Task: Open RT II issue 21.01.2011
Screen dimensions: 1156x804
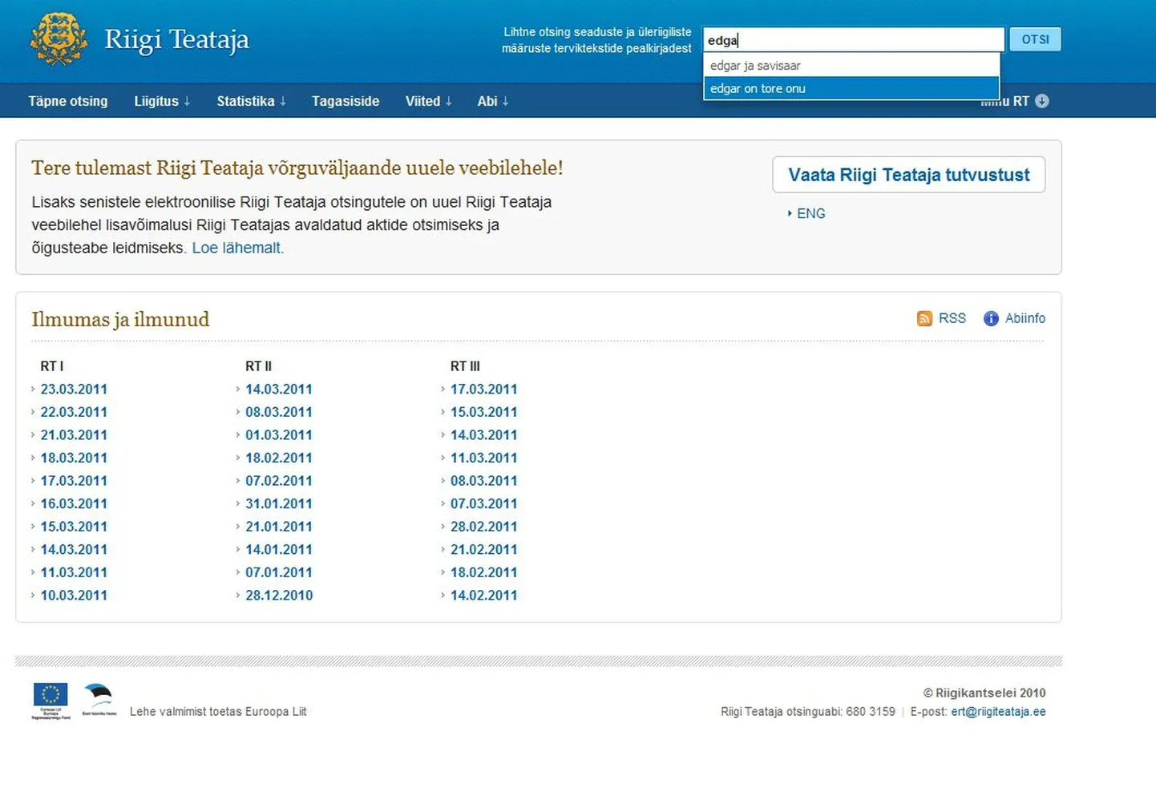Action: pyautogui.click(x=279, y=527)
